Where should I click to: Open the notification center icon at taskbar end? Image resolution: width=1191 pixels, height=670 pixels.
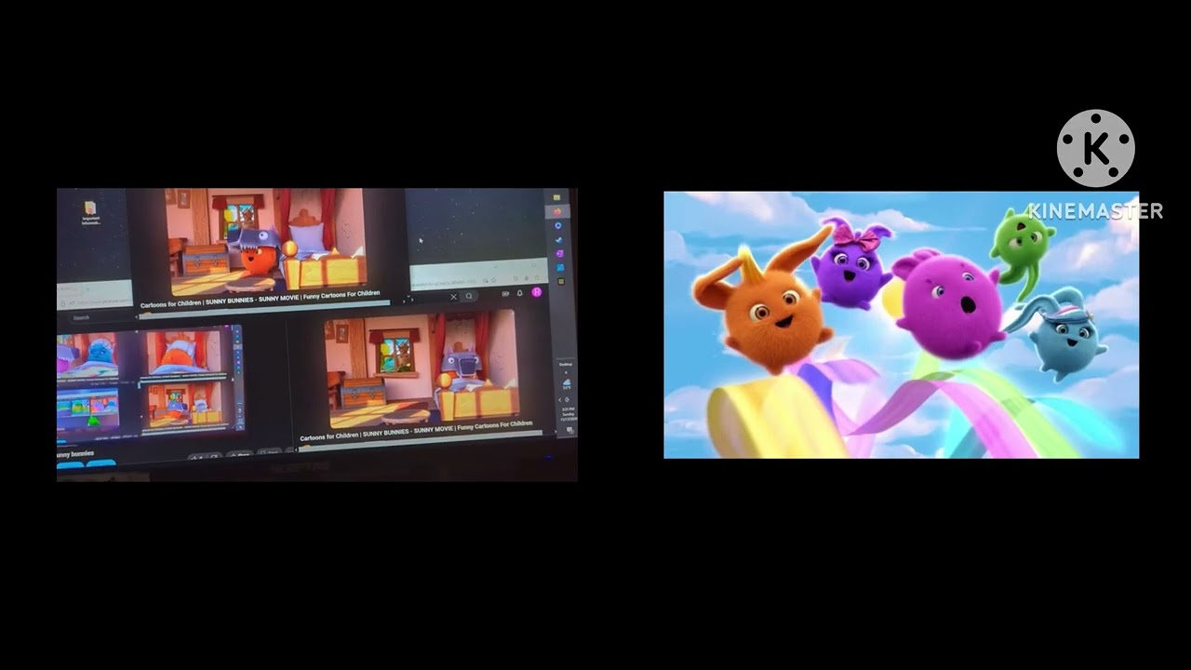[x=569, y=431]
